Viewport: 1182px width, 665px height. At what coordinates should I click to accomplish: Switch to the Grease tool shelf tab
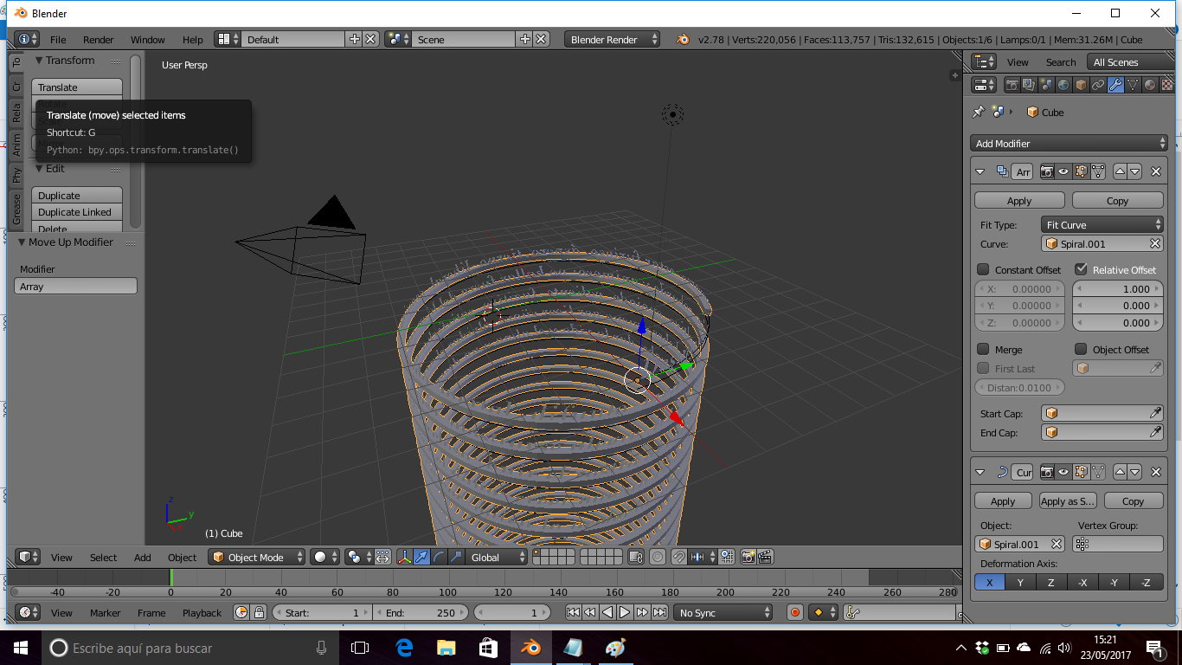(x=16, y=209)
